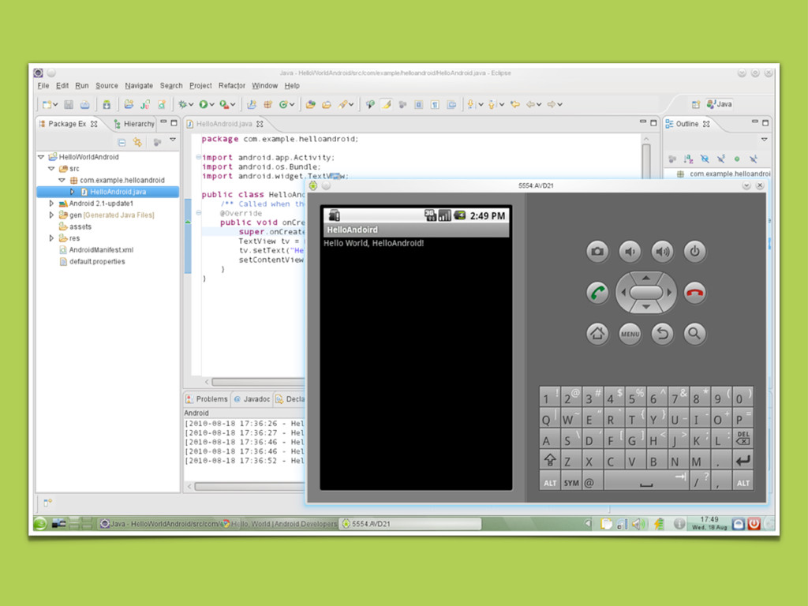
Task: Open Package Explorer view menu triangle
Action: pyautogui.click(x=173, y=140)
